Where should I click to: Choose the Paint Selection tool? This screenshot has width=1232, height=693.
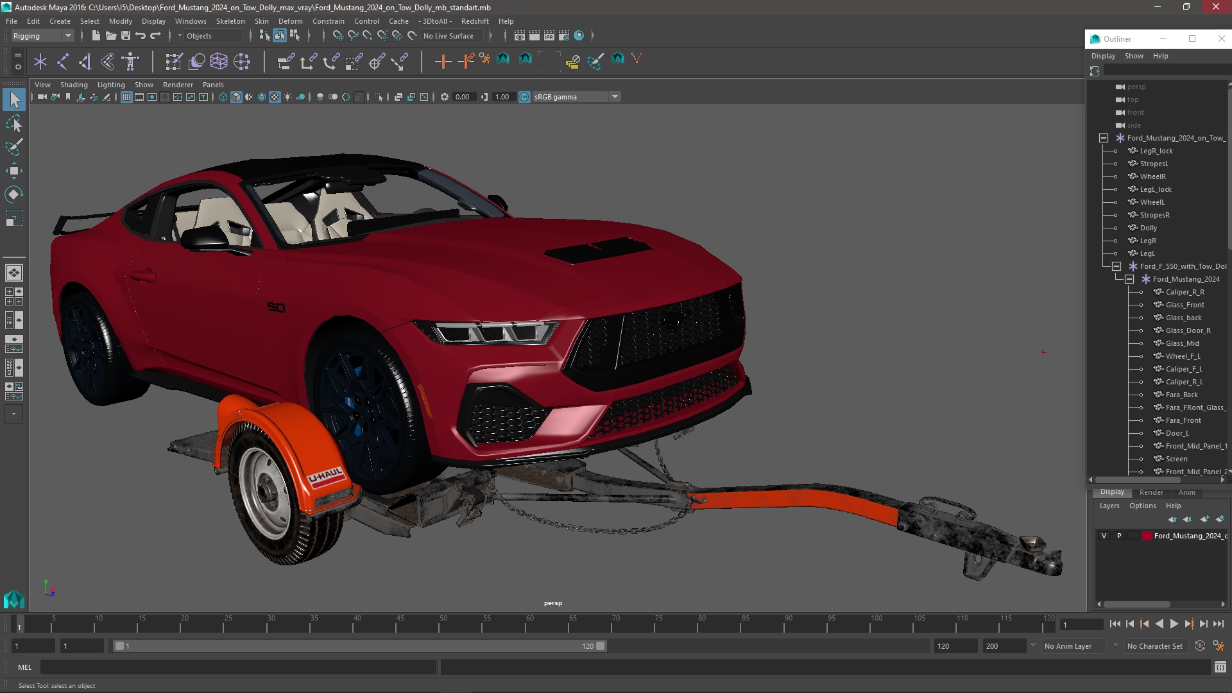click(14, 147)
